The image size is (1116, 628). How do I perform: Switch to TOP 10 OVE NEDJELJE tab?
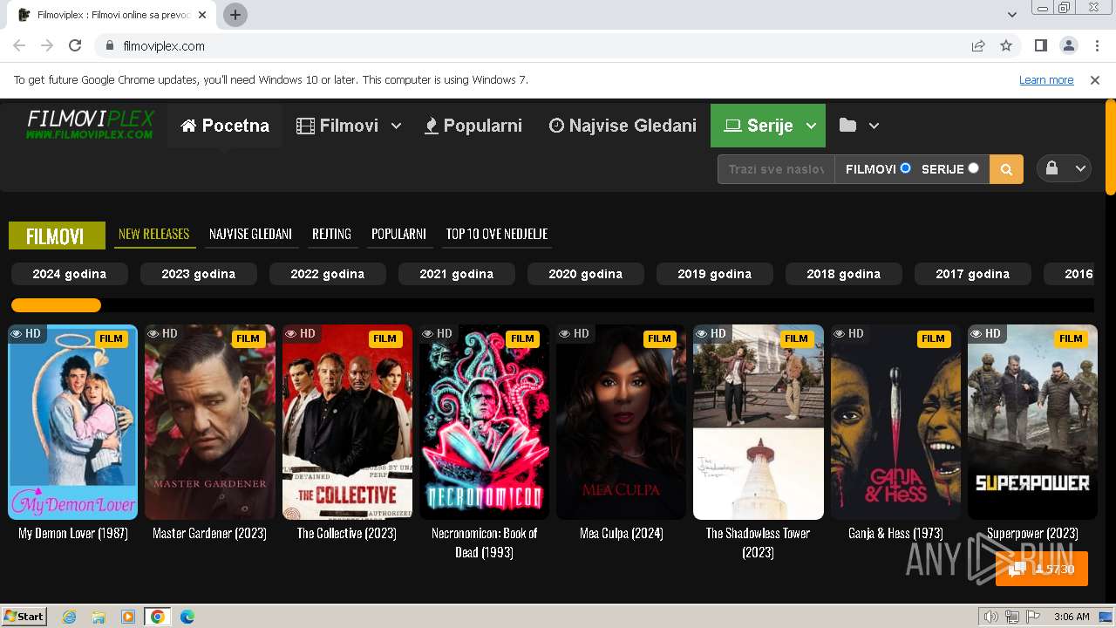(x=497, y=234)
